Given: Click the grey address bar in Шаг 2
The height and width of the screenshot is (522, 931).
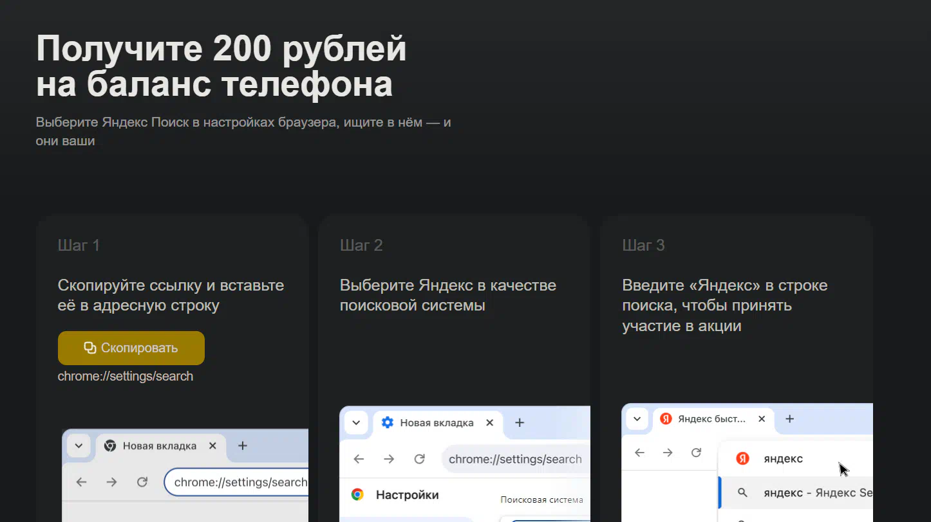Looking at the screenshot, I should pyautogui.click(x=516, y=459).
